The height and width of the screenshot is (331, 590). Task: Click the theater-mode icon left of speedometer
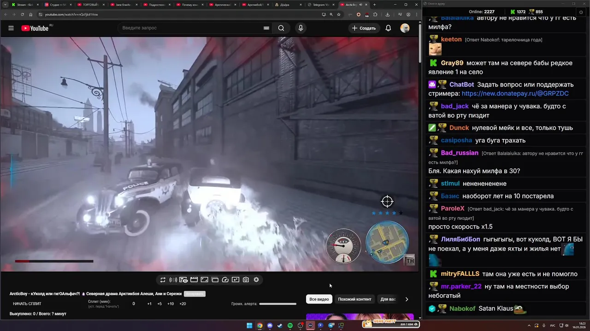click(x=215, y=280)
